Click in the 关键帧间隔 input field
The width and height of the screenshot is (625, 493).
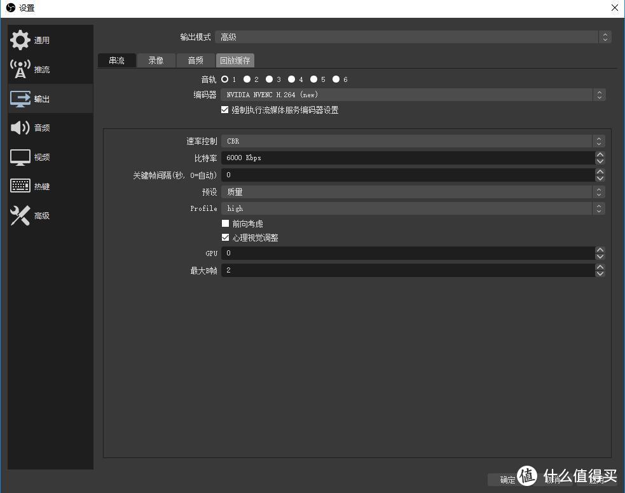408,175
